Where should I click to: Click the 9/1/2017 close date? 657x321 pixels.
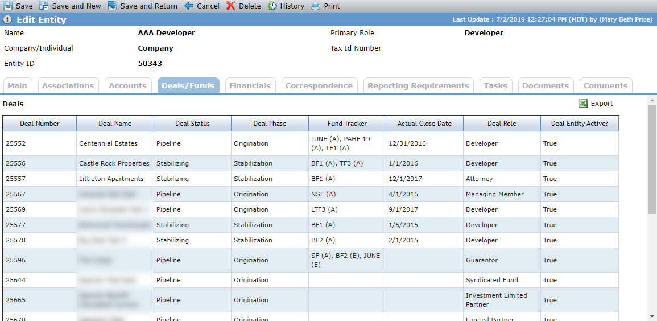[403, 209]
